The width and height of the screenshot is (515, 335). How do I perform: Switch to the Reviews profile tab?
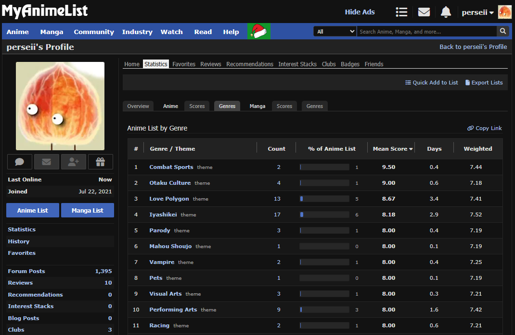point(211,64)
